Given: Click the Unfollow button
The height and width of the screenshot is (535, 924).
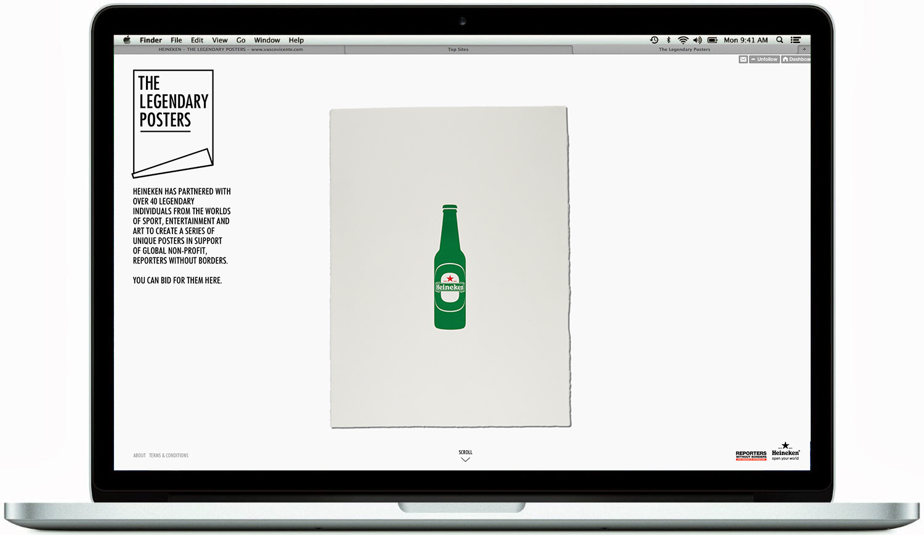Looking at the screenshot, I should tap(764, 59).
